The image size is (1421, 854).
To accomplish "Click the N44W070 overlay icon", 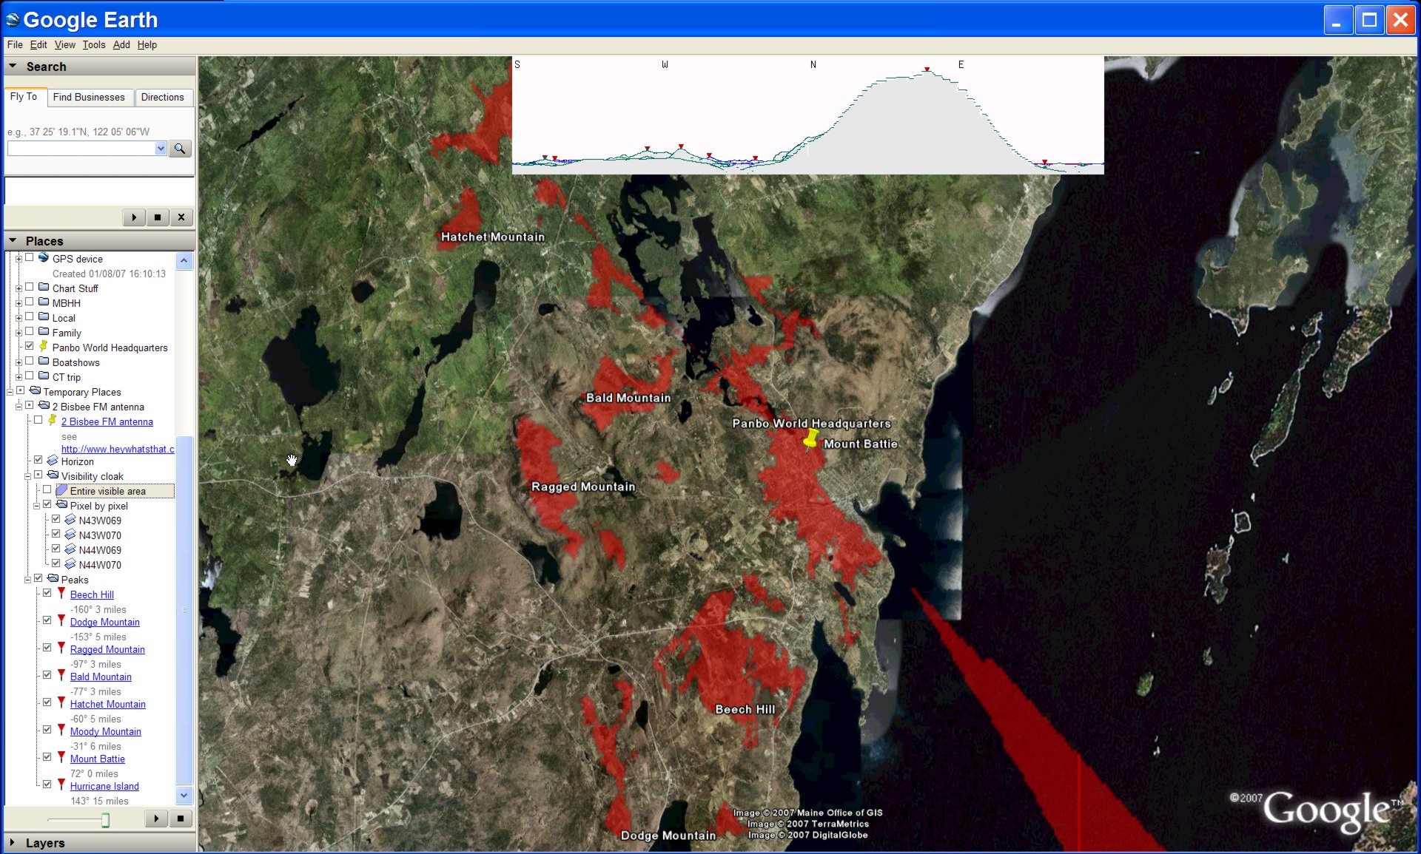I will point(70,564).
